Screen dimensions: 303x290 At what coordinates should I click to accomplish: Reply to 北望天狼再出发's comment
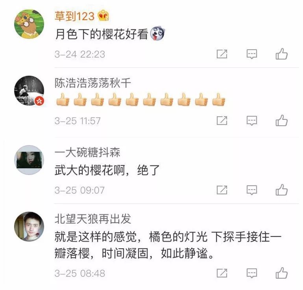252,273
